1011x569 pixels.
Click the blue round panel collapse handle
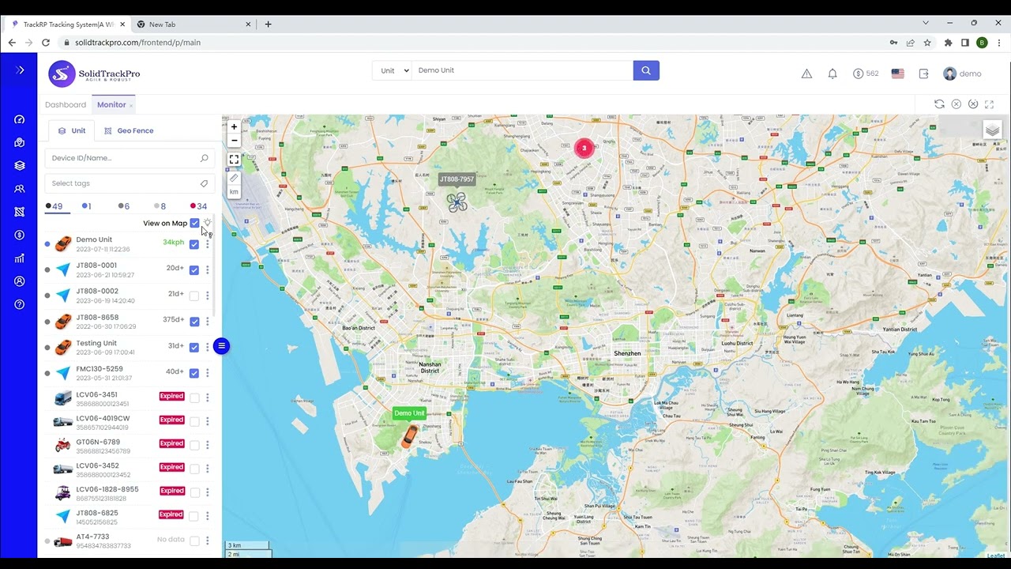(221, 345)
